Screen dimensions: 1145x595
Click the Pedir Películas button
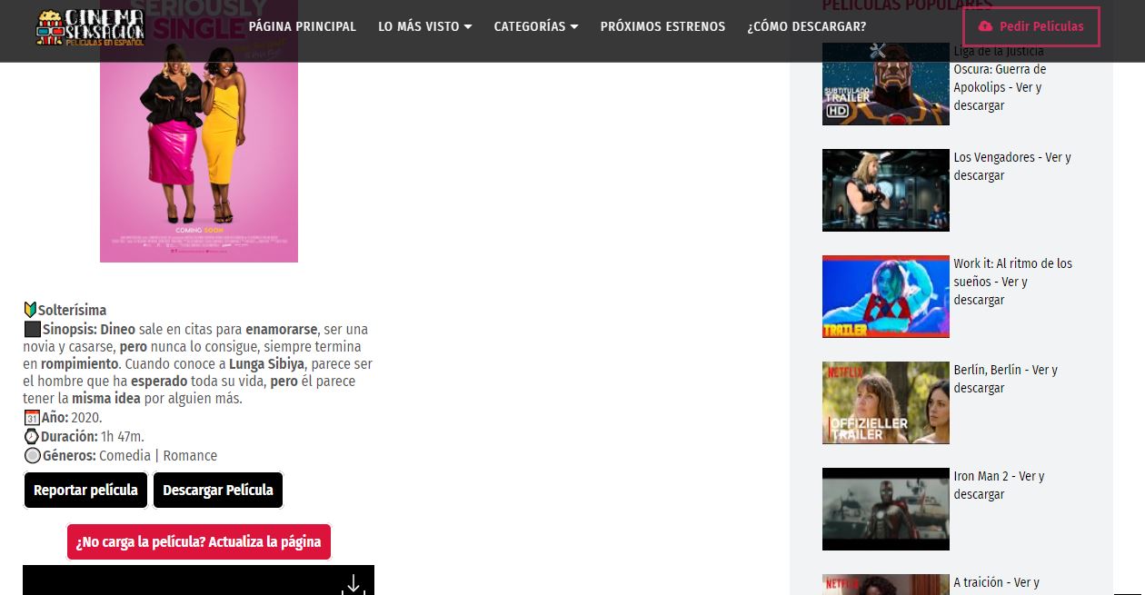[1031, 26]
